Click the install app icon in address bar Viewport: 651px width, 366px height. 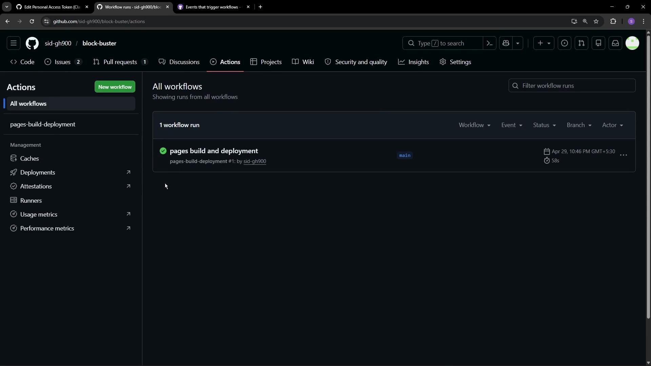pyautogui.click(x=574, y=21)
